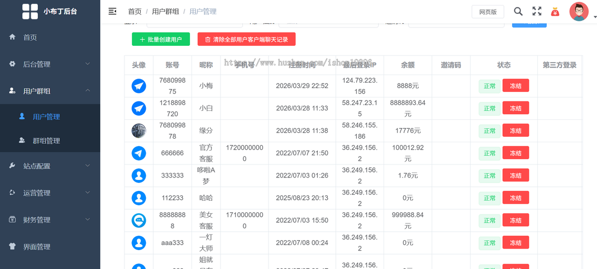Click the avatar of account 666666
Screen dimensions: 597x269
click(139, 153)
